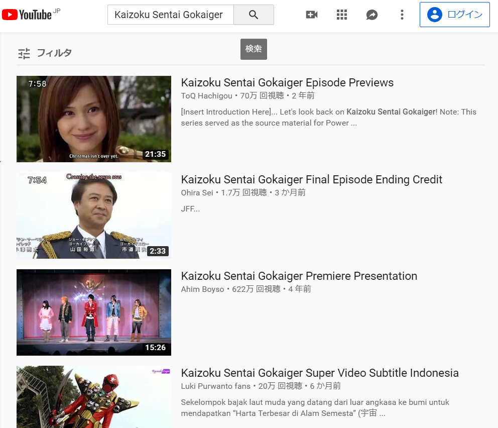Click the Insert Introduction Here description text

(x=329, y=117)
